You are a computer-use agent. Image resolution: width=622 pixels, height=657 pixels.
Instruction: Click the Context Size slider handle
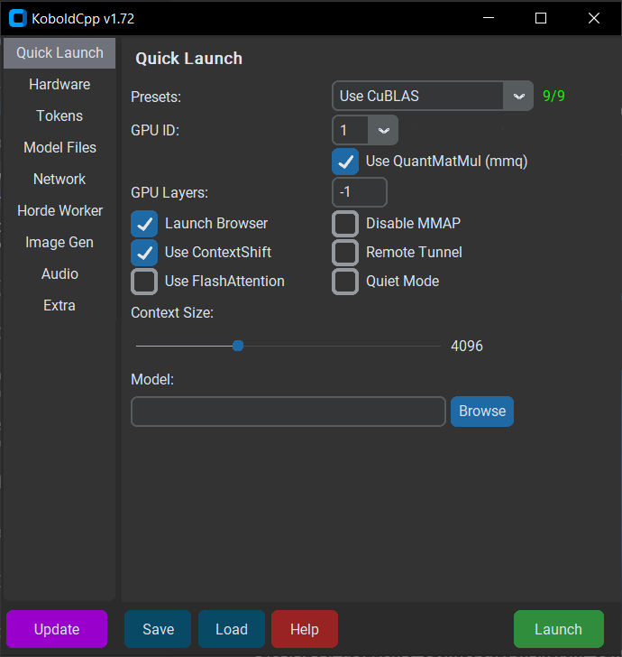coord(238,347)
